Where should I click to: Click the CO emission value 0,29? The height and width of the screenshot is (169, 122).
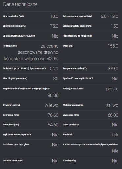[54, 69]
